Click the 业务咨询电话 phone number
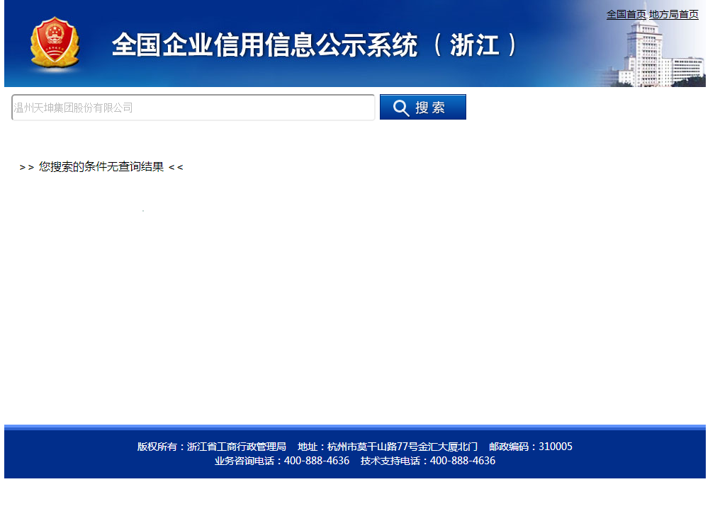 coord(282,461)
